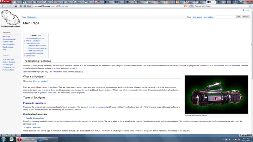Go back with the Back arrow
The image size is (253, 142).
[3, 6]
